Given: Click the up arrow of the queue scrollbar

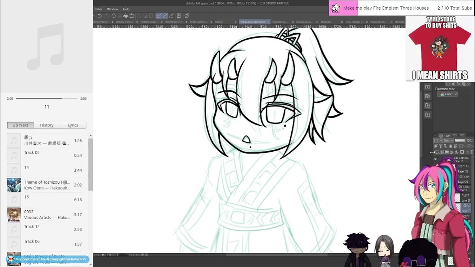Looking at the screenshot, I should click(91, 136).
